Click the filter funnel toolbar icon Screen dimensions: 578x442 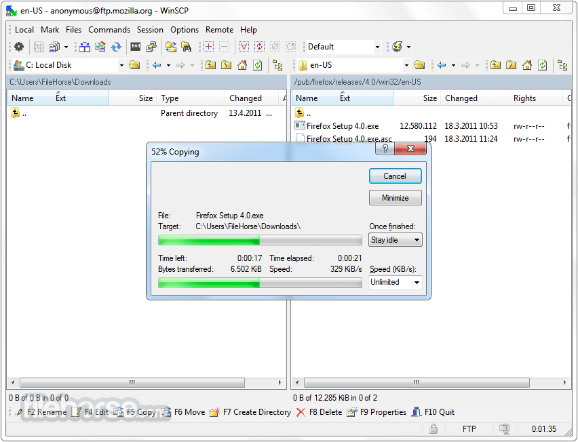pyautogui.click(x=244, y=47)
